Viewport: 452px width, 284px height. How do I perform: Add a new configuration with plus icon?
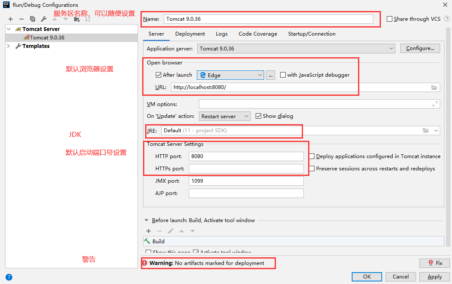[x=11, y=19]
